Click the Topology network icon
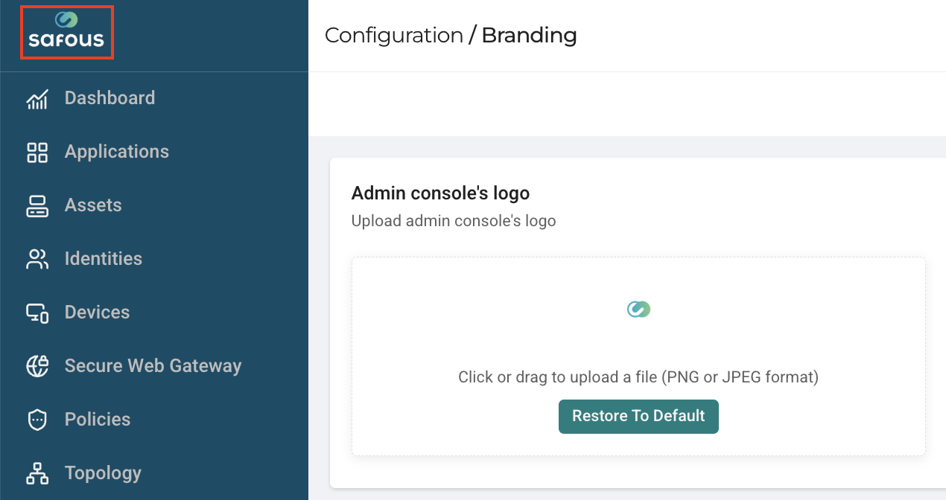Screen dimensions: 946x500 (37, 473)
